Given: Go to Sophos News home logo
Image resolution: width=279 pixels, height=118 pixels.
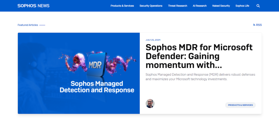Looking at the screenshot, I should [34, 6].
